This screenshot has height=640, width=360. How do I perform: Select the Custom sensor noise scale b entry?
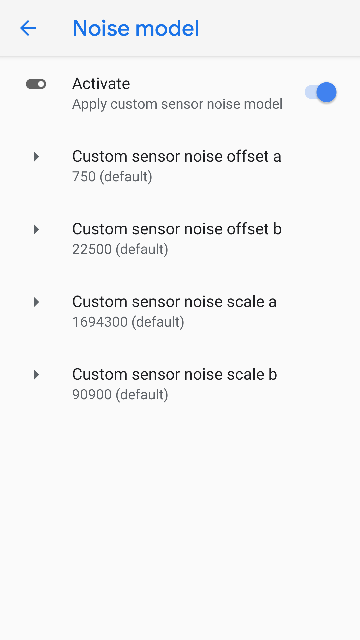coord(175,374)
